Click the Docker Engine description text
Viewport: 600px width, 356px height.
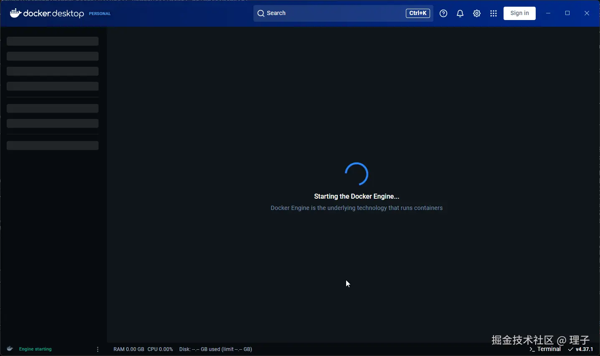[x=357, y=208]
